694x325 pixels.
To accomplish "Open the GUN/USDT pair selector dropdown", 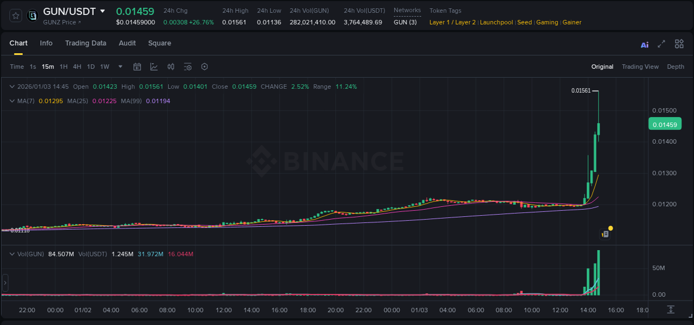I will [103, 11].
